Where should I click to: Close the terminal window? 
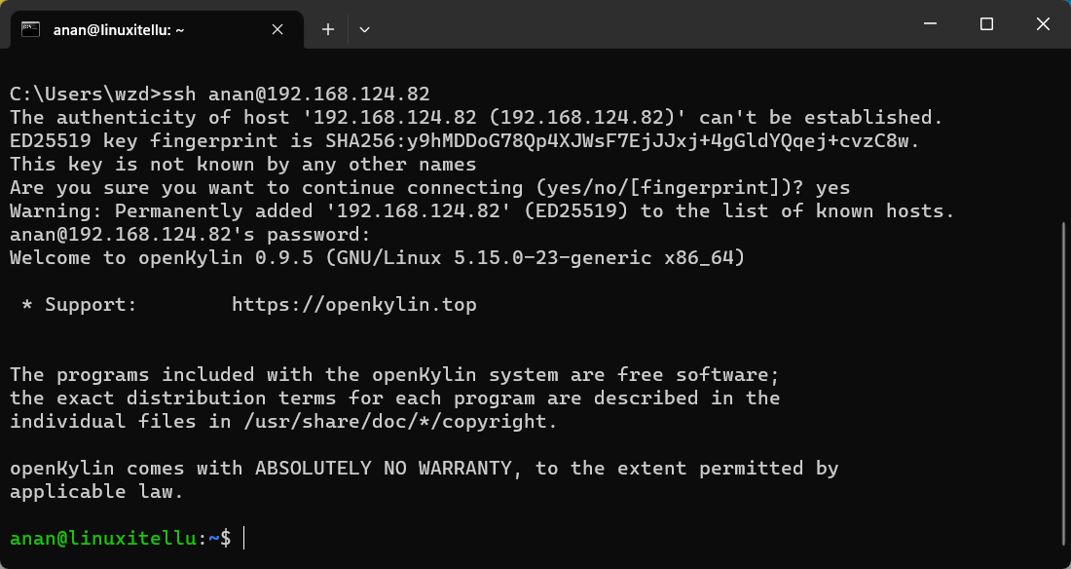point(1043,24)
